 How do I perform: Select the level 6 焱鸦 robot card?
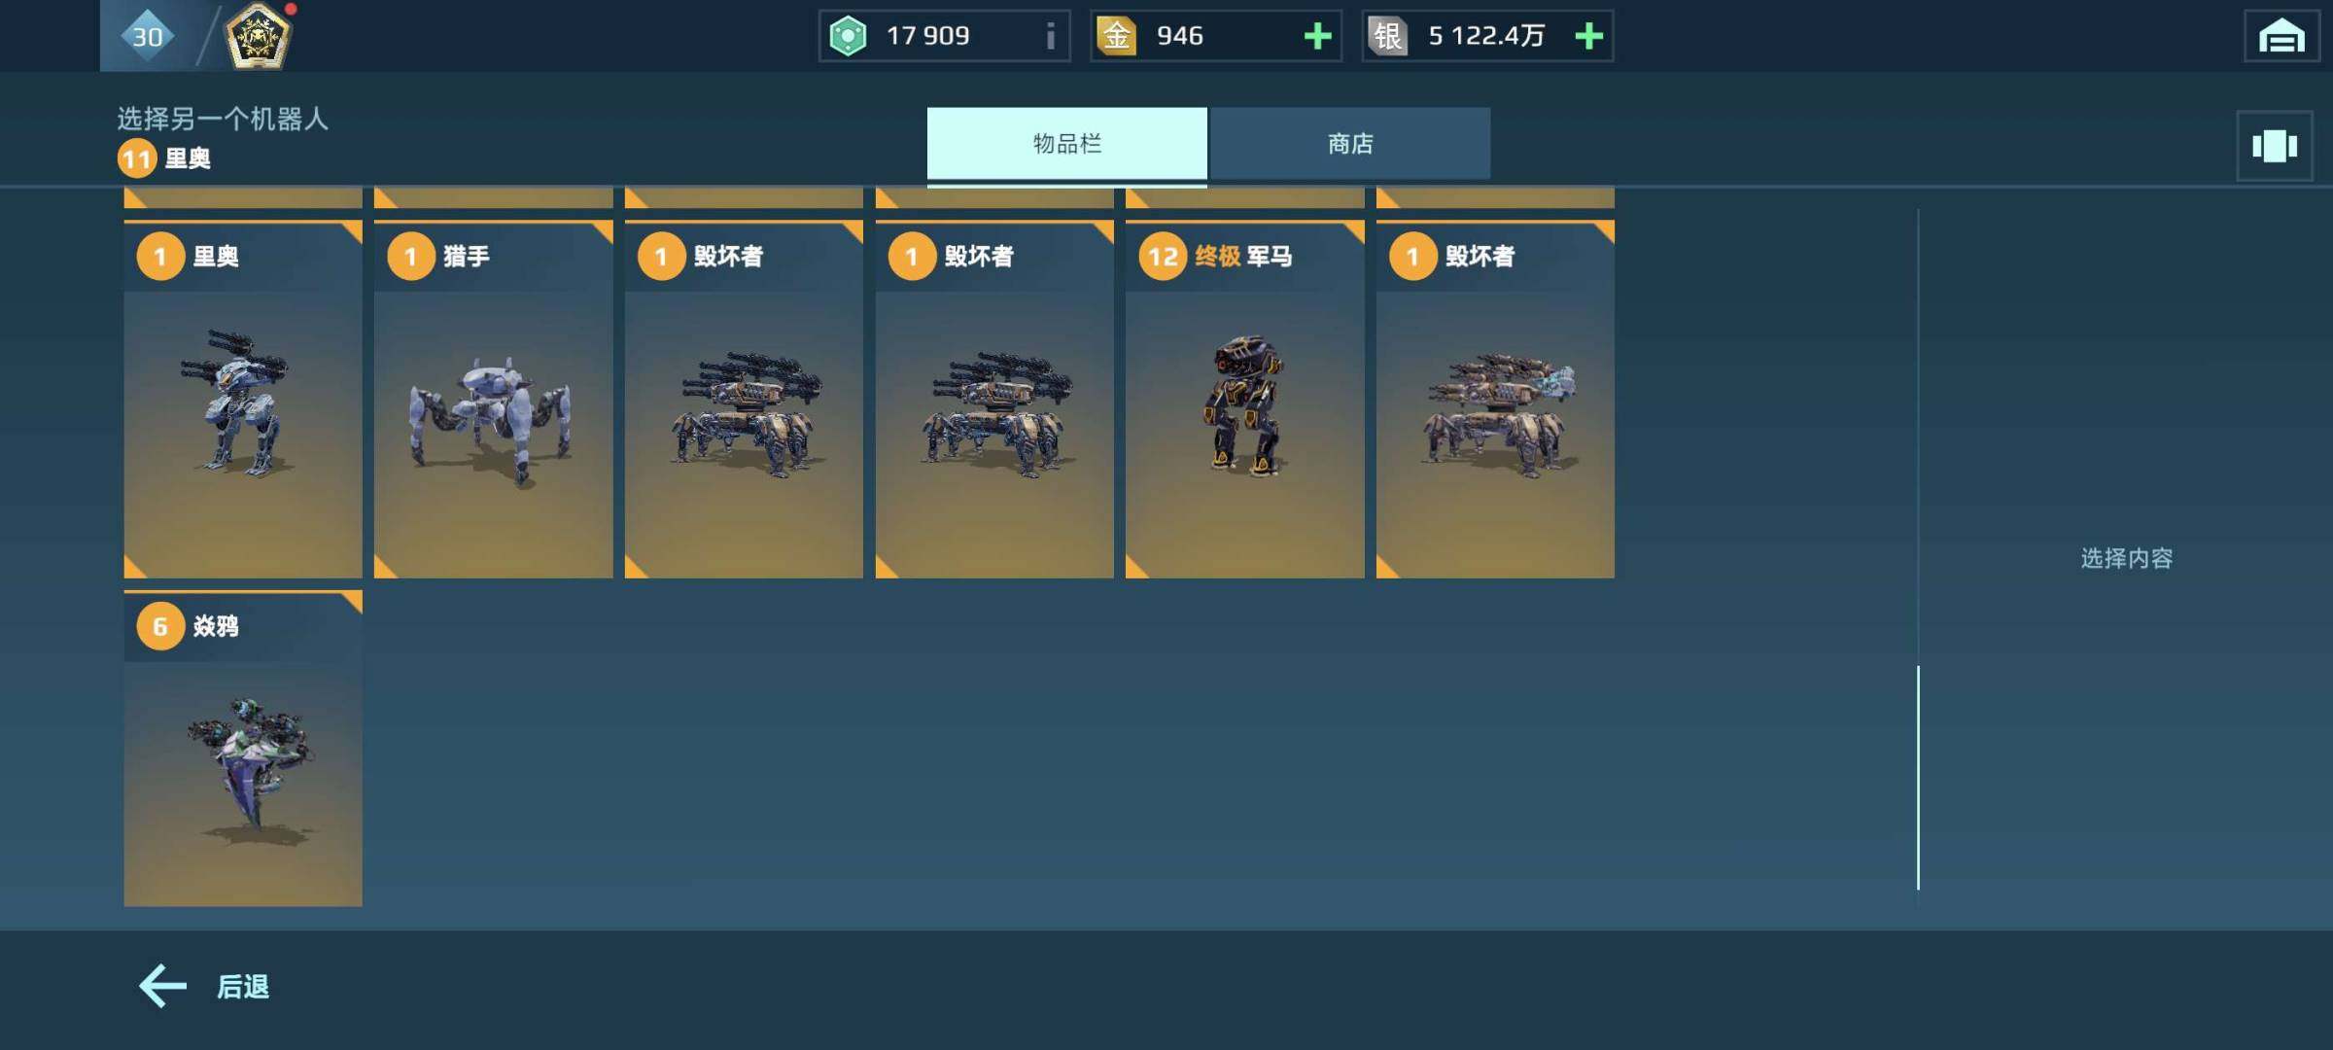click(x=243, y=749)
